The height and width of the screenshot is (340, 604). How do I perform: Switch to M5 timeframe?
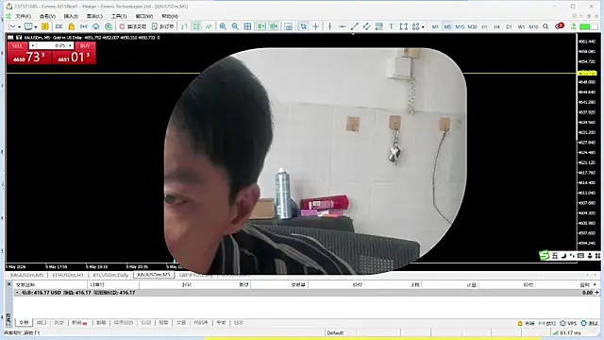(447, 27)
